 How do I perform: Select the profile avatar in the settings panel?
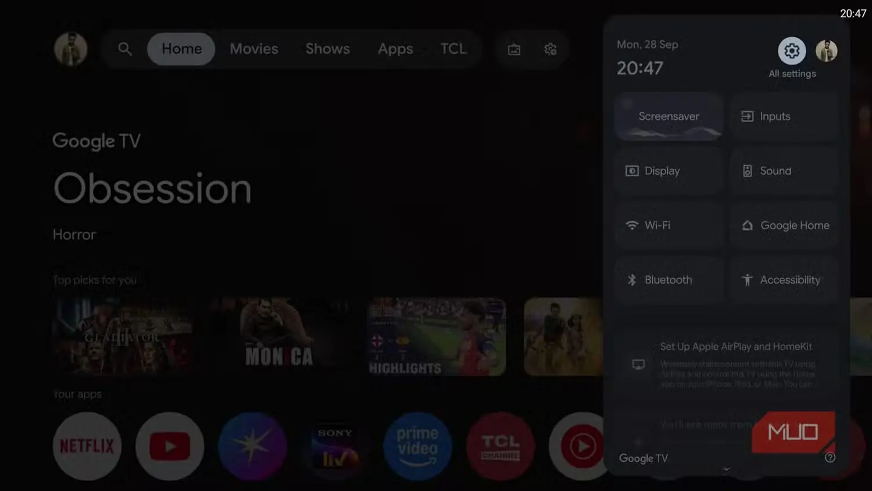pos(826,51)
